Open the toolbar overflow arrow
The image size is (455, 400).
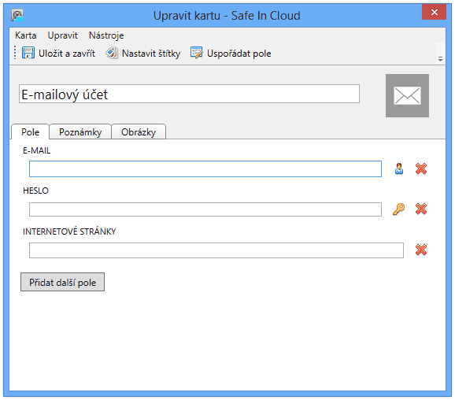(440, 59)
